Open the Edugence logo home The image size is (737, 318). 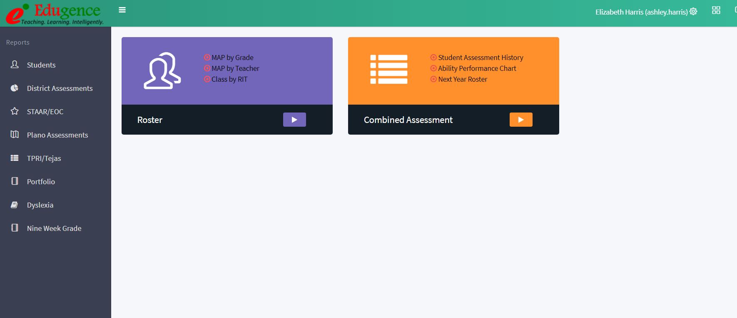pos(55,13)
